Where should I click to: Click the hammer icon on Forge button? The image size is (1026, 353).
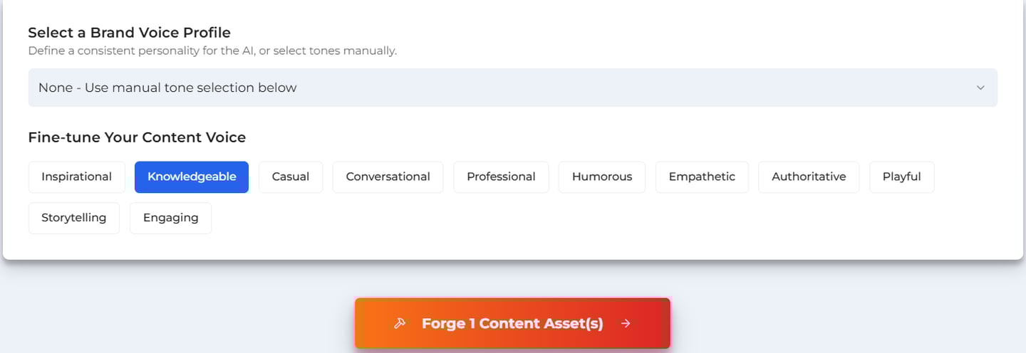pos(400,324)
